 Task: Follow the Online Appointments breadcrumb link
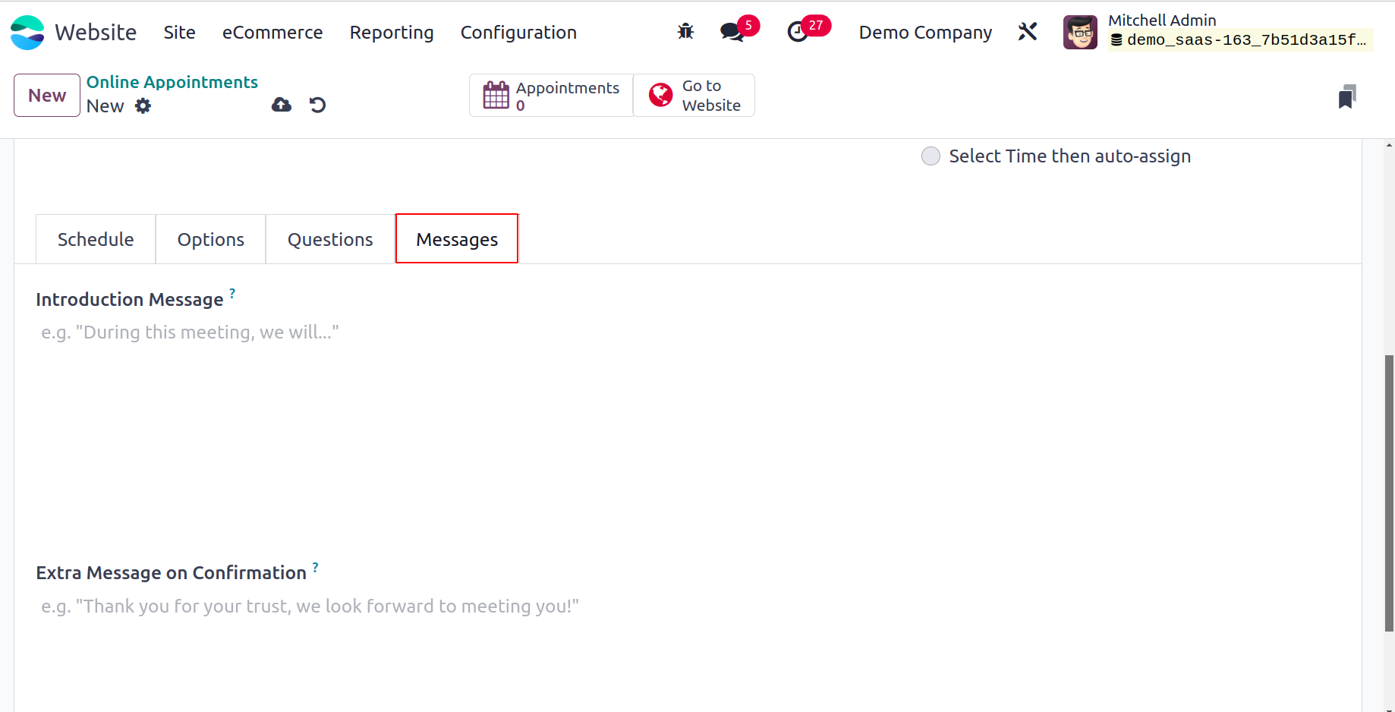tap(172, 82)
